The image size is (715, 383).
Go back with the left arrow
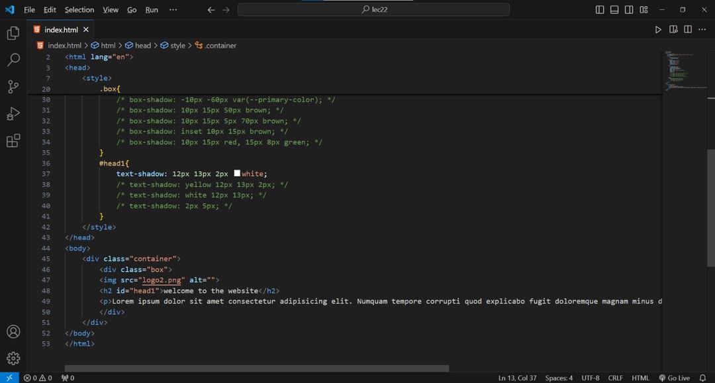click(x=211, y=9)
